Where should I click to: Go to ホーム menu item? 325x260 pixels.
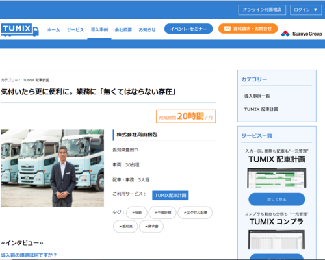pos(53,30)
